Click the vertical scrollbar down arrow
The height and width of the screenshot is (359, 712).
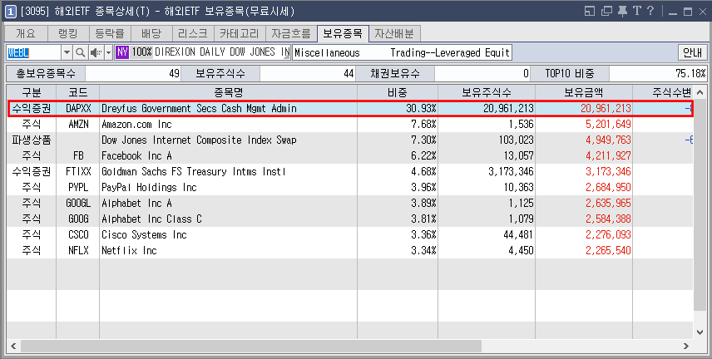[x=700, y=332]
